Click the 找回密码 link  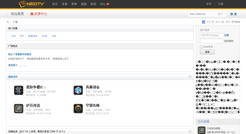[x=229, y=41]
